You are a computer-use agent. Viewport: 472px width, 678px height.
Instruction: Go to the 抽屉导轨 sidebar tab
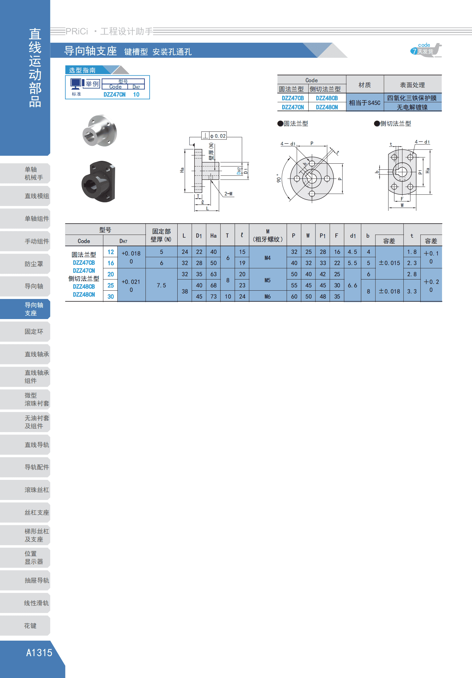25,580
